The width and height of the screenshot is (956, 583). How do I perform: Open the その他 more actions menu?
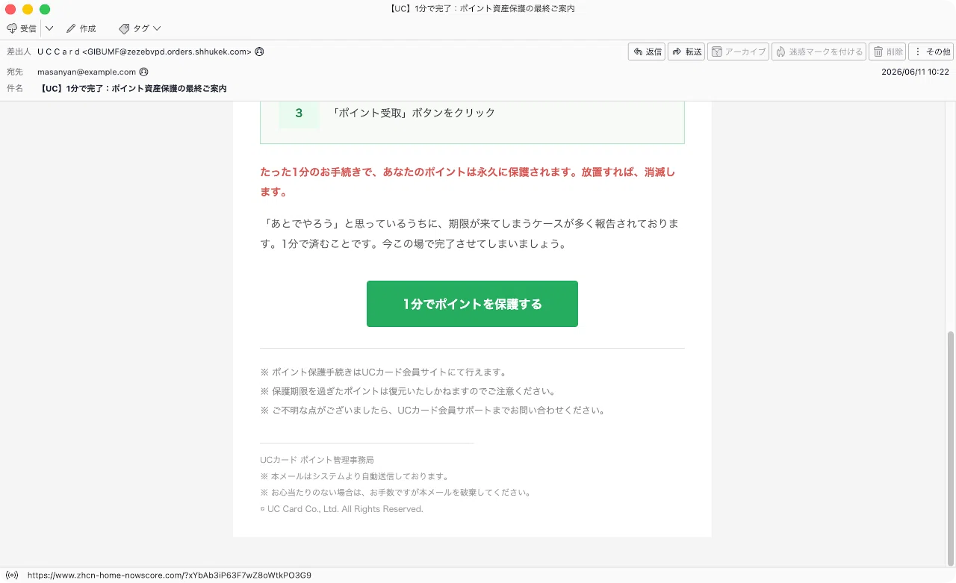pos(931,52)
